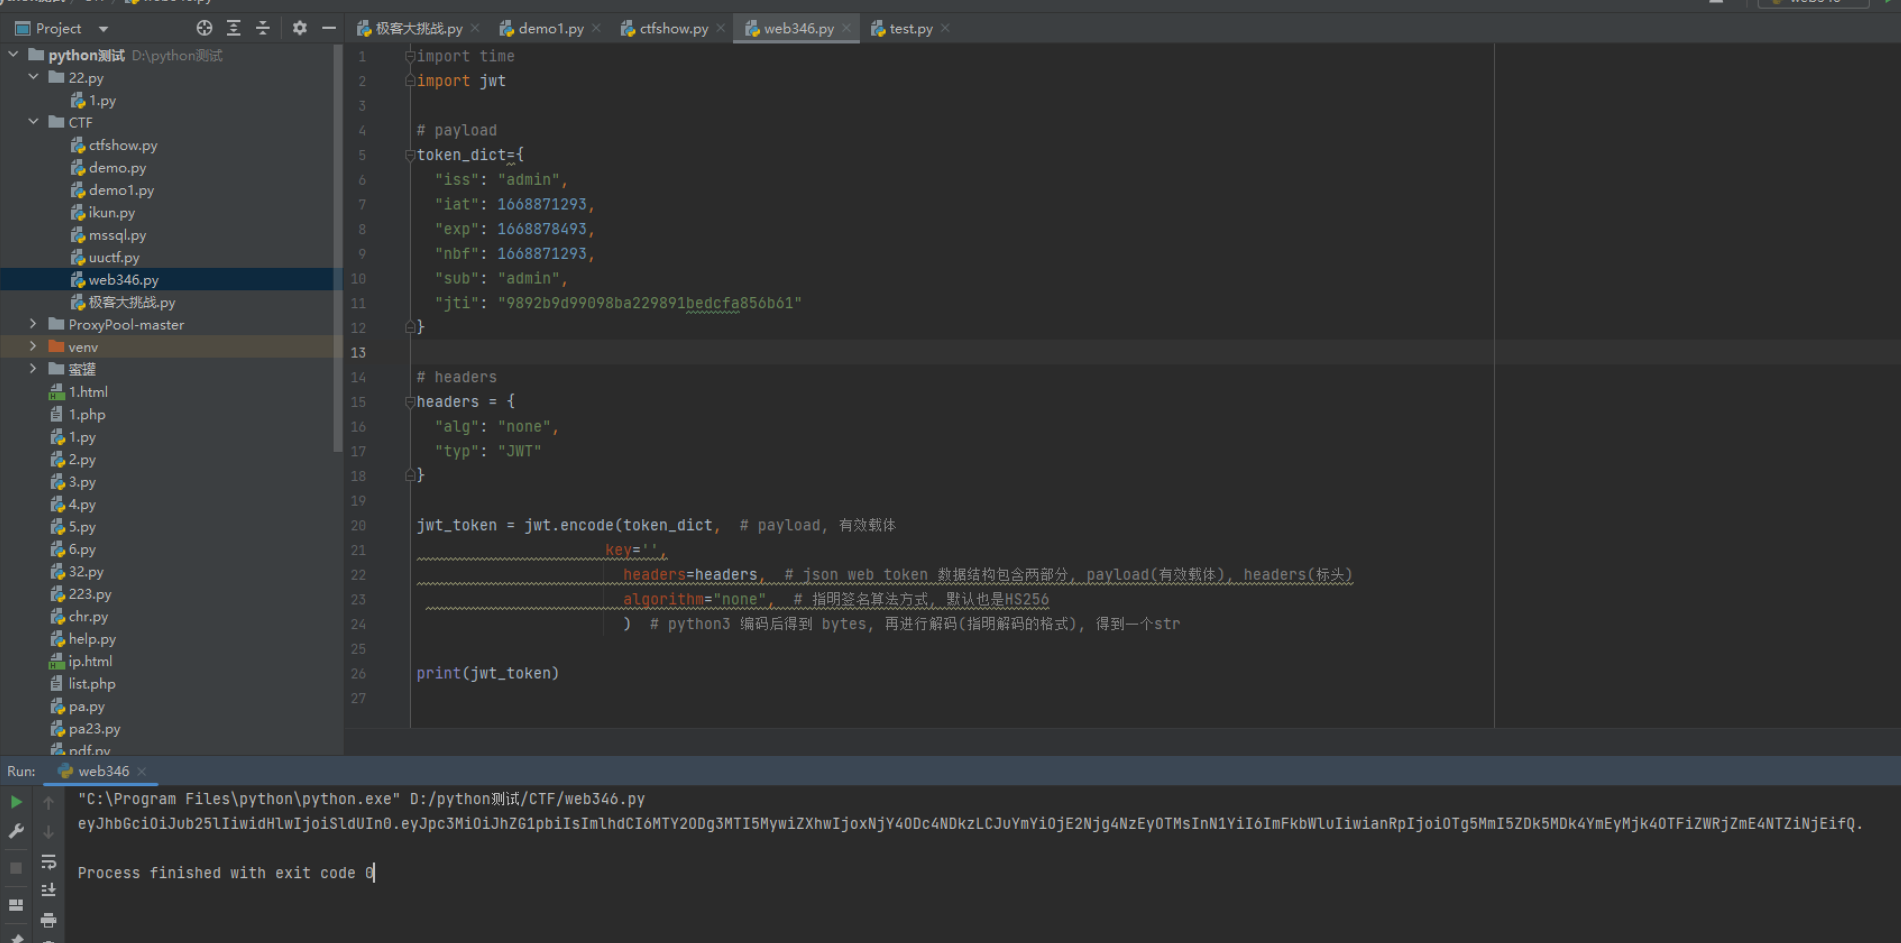Expand the venv folder
The image size is (1901, 943).
(x=33, y=346)
